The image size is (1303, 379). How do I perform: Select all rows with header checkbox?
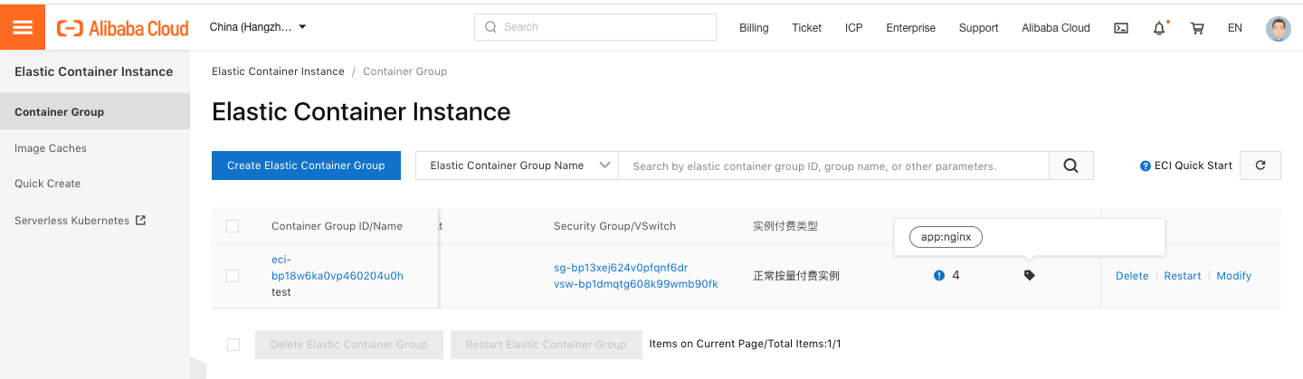233,226
